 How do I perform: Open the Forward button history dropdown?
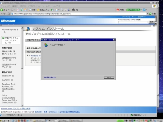coord(15,10)
